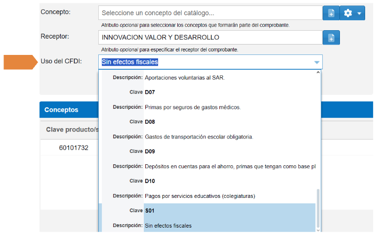Viewport: 376px width, 237px height.
Task: Select the D08 transportación escolar option
Action: tap(198, 129)
